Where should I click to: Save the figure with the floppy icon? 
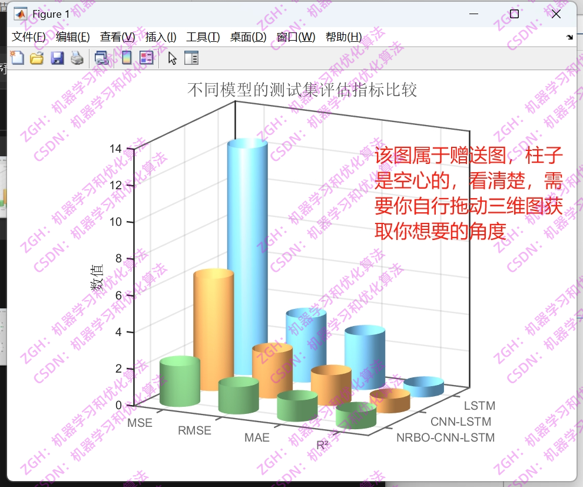pyautogui.click(x=57, y=58)
